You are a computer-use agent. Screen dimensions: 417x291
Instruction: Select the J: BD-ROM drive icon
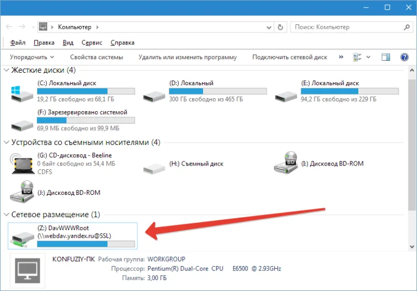click(x=22, y=192)
